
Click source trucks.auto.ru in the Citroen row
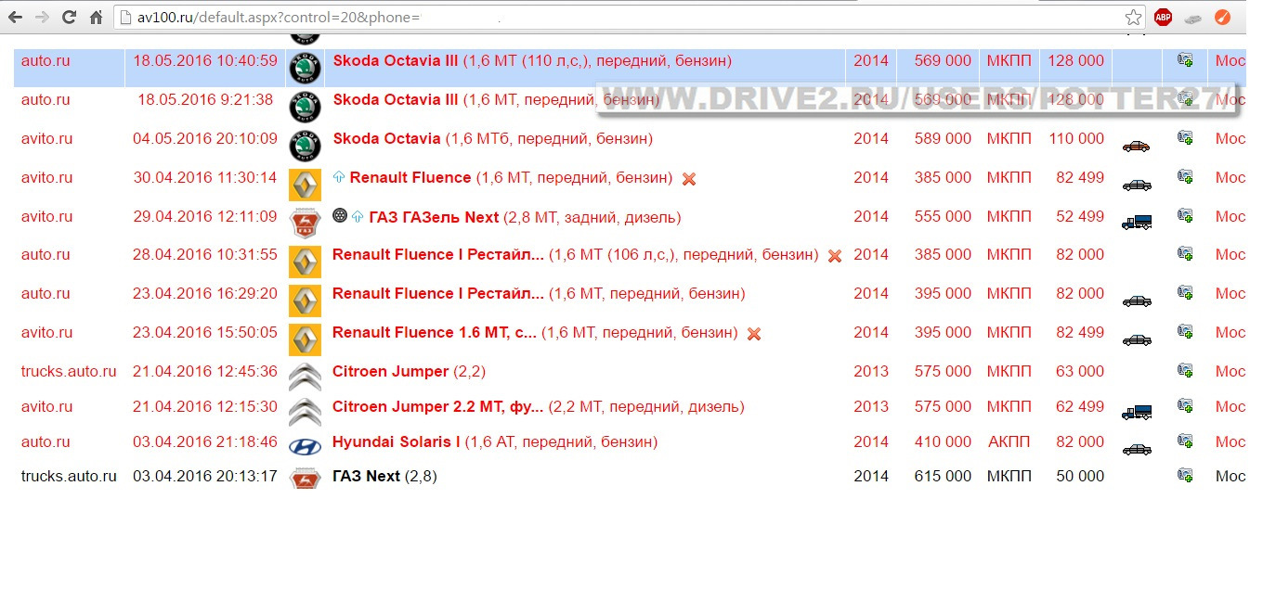69,371
